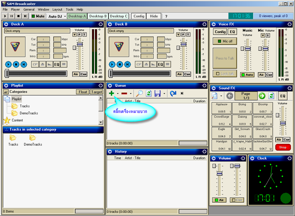Toggle the Auto button under Music volume
295x216 pixels.
pos(247,75)
